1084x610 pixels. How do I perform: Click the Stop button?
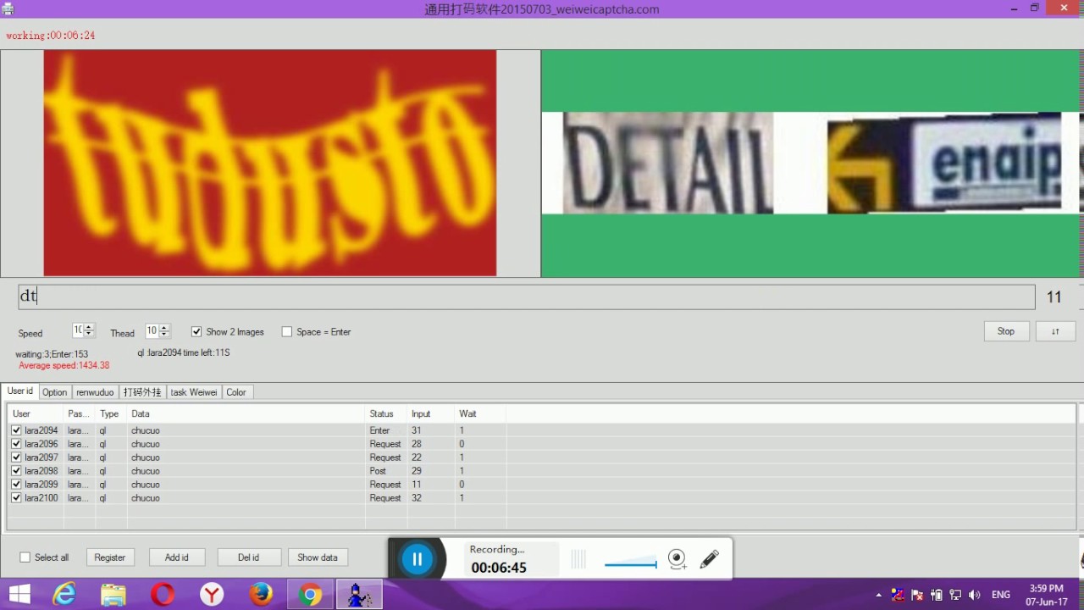click(1006, 331)
